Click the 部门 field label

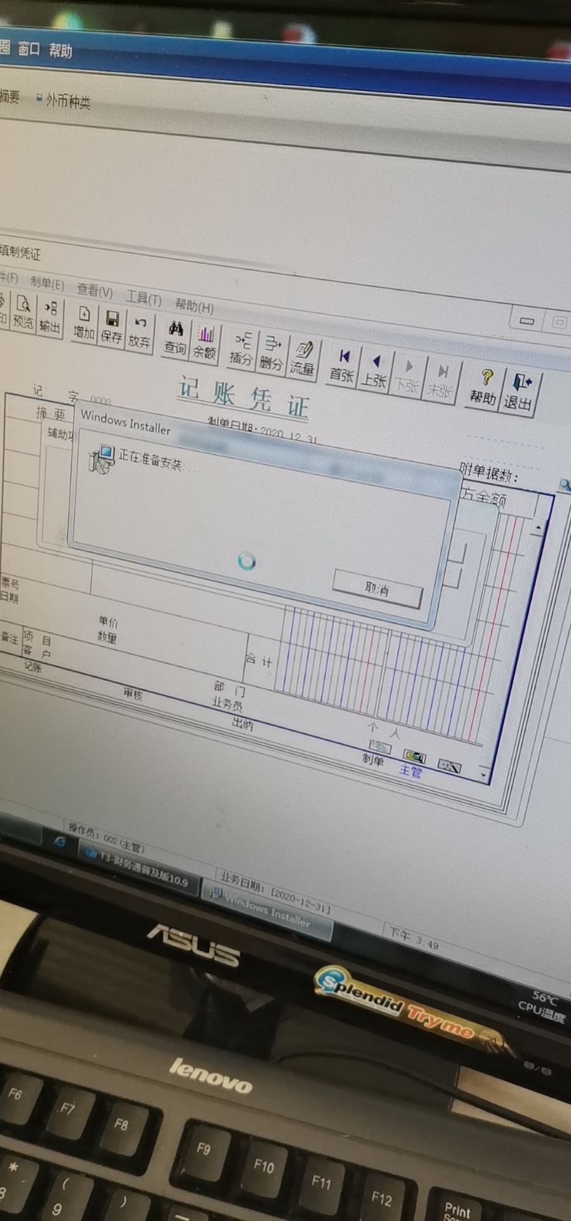(x=230, y=688)
